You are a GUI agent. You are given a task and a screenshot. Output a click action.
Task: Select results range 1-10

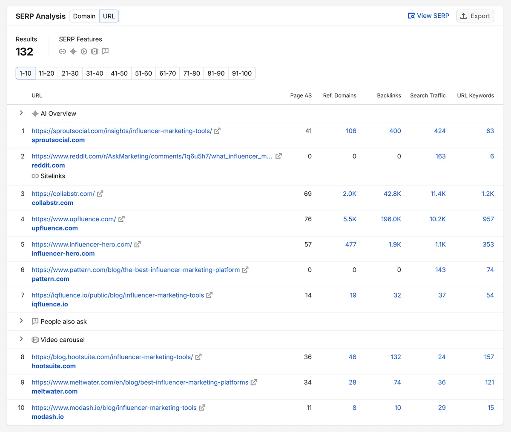[x=26, y=73]
